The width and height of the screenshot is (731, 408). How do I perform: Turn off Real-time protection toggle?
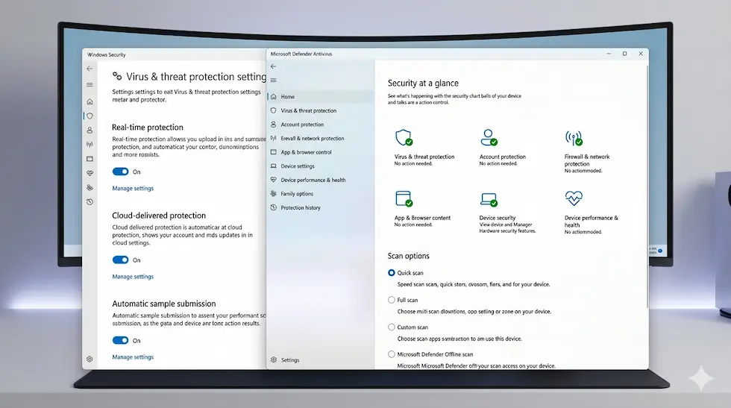coord(120,172)
